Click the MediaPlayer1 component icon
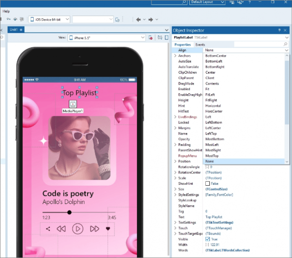The height and width of the screenshot is (258, 292). coord(73,104)
